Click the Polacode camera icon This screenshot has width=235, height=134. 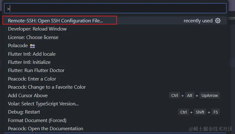click(32, 46)
